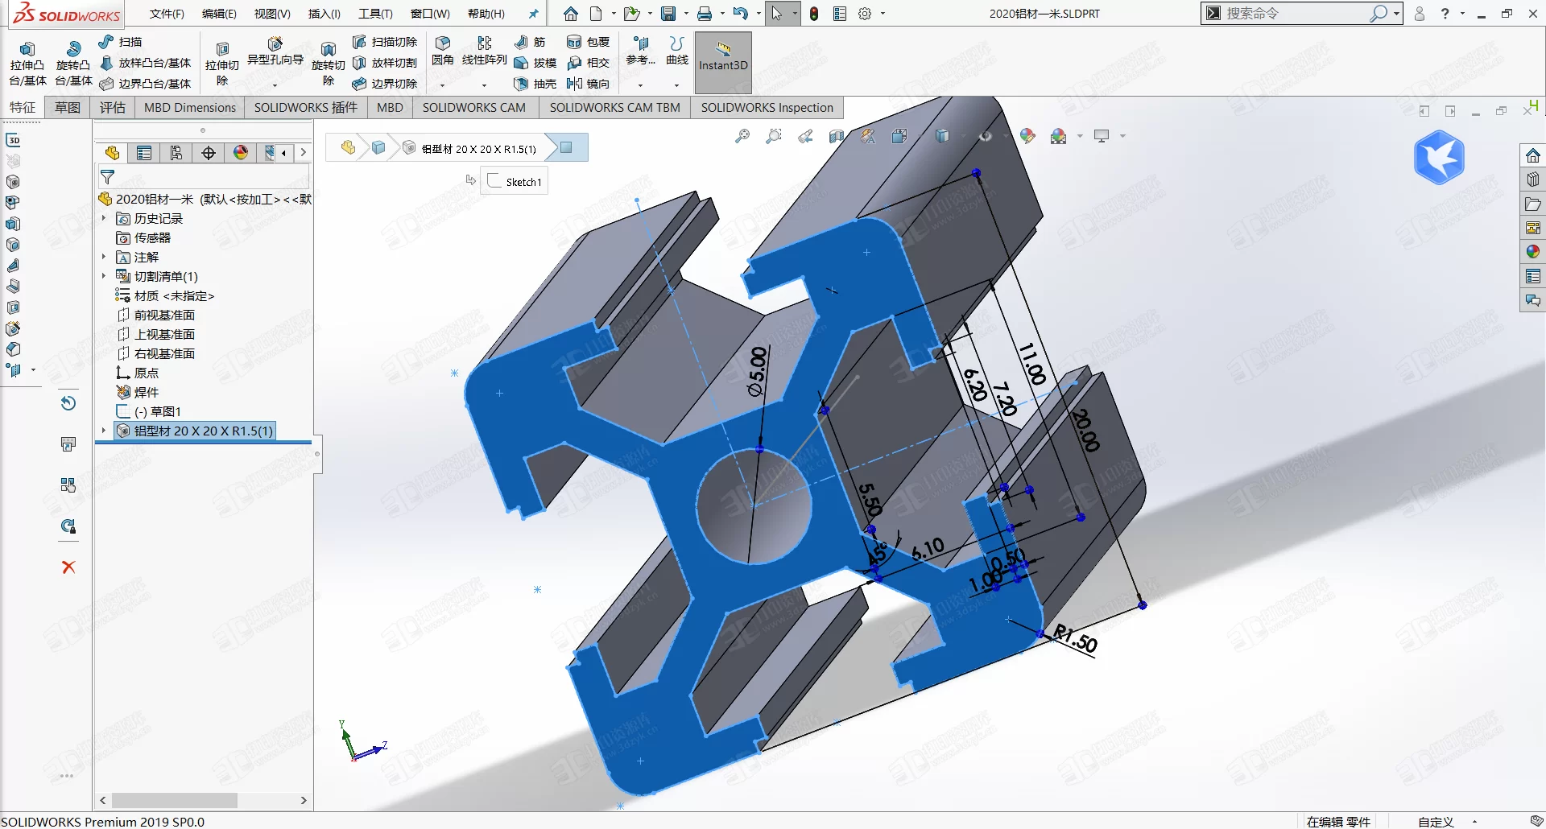The width and height of the screenshot is (1546, 829).
Task: Open the Appearances task pane color ball
Action: click(x=1532, y=252)
